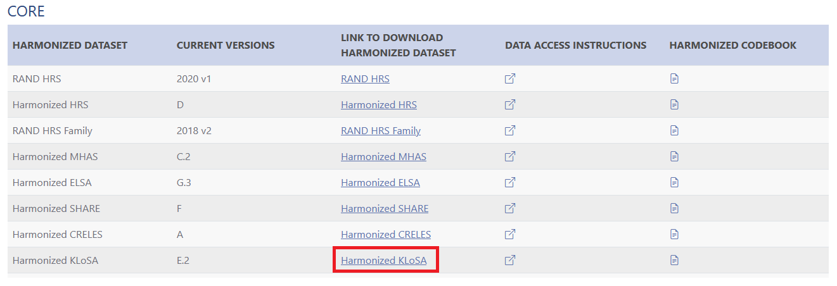View Harmonized MHAS codebook document icon

tap(674, 156)
